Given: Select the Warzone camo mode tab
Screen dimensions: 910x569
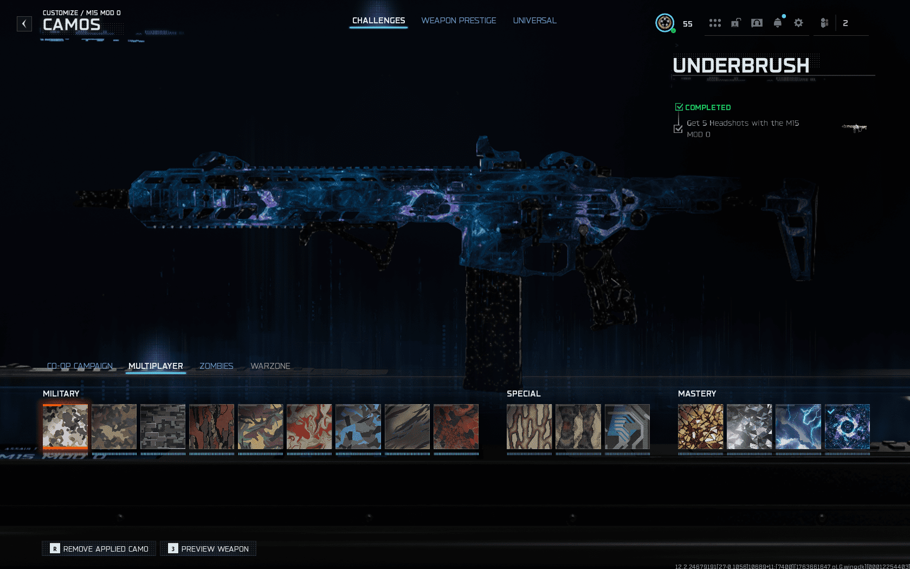Looking at the screenshot, I should (270, 366).
